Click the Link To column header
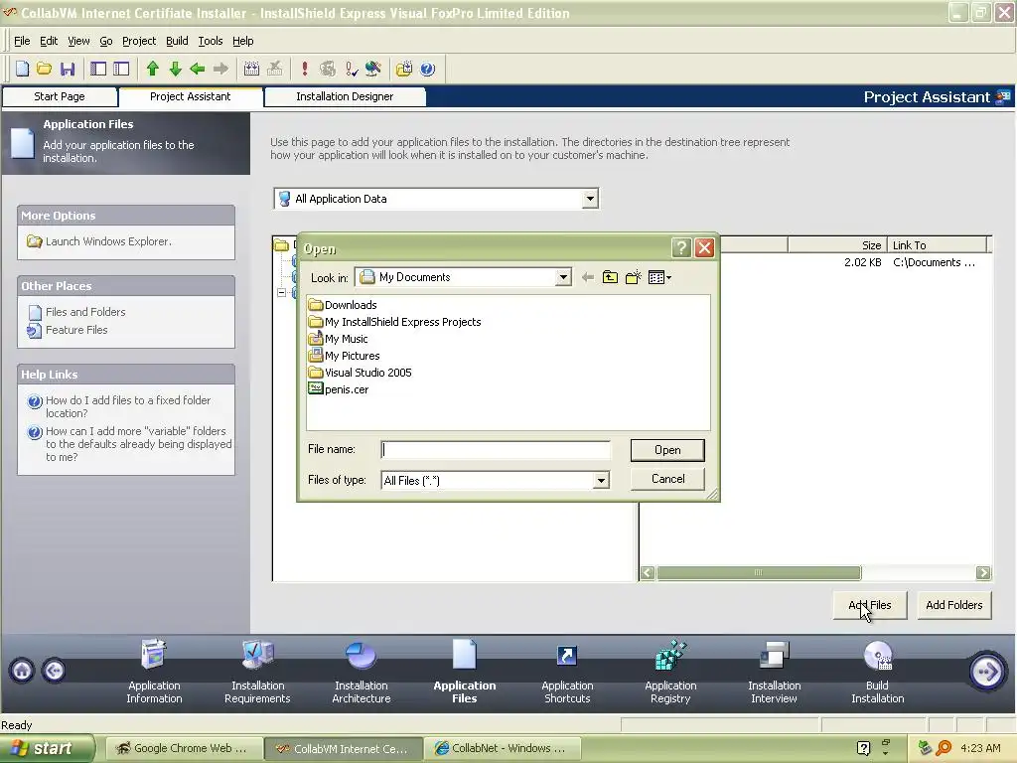 pos(937,245)
